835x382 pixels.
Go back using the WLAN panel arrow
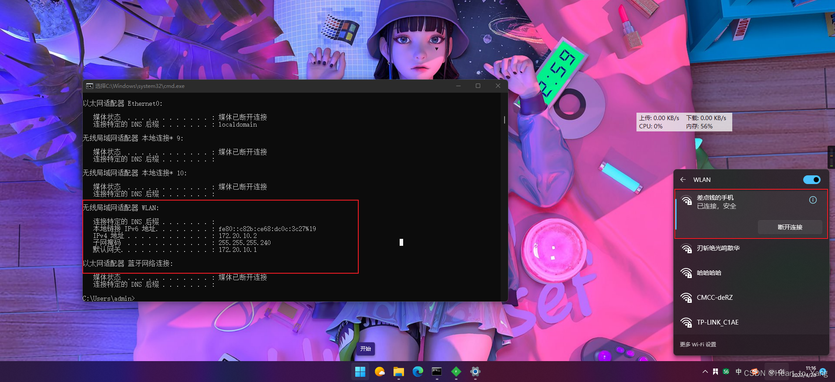(x=683, y=180)
